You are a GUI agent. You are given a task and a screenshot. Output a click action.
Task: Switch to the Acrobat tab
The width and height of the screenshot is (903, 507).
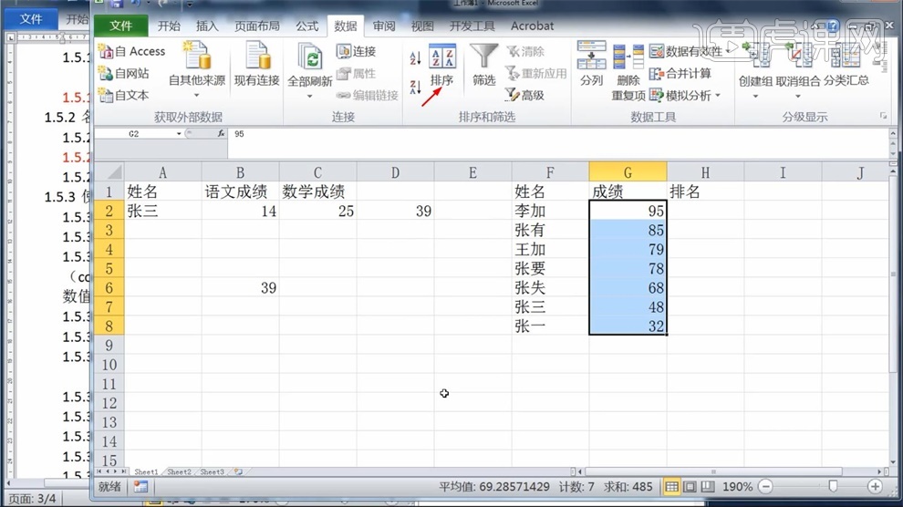pyautogui.click(x=532, y=26)
